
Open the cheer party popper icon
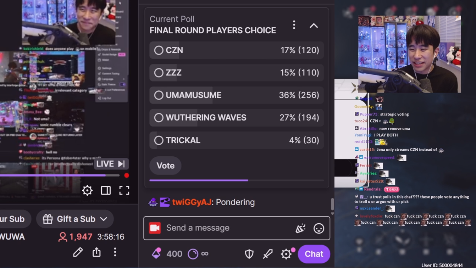pos(300,228)
